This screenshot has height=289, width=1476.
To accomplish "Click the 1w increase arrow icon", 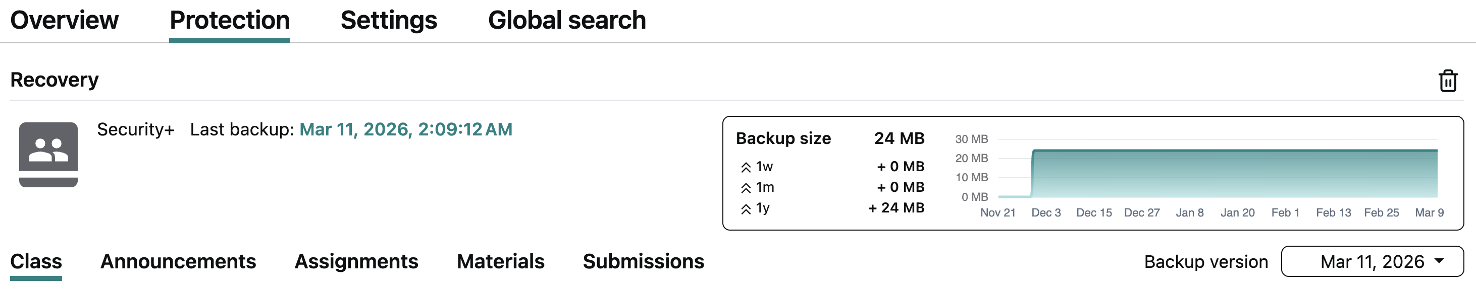I will [746, 167].
